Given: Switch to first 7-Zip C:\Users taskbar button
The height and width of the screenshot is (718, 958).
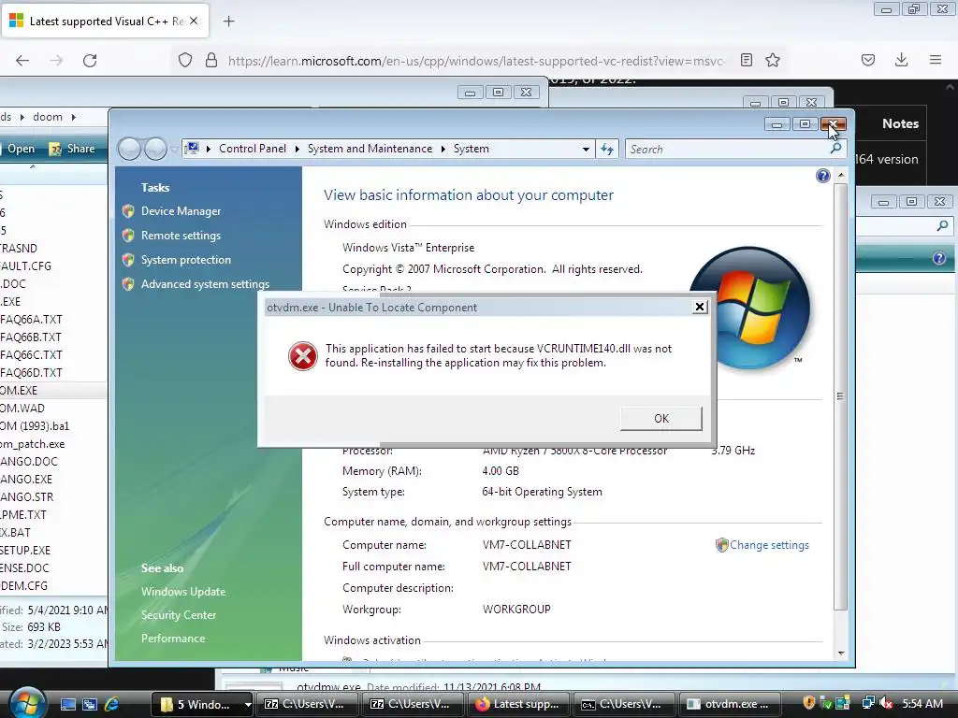Looking at the screenshot, I should pyautogui.click(x=306, y=704).
